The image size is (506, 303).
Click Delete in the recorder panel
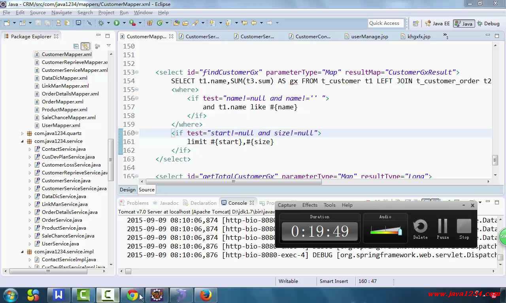click(x=420, y=229)
